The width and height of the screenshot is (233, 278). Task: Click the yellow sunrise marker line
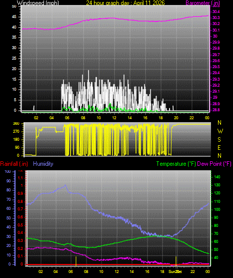point(76,261)
